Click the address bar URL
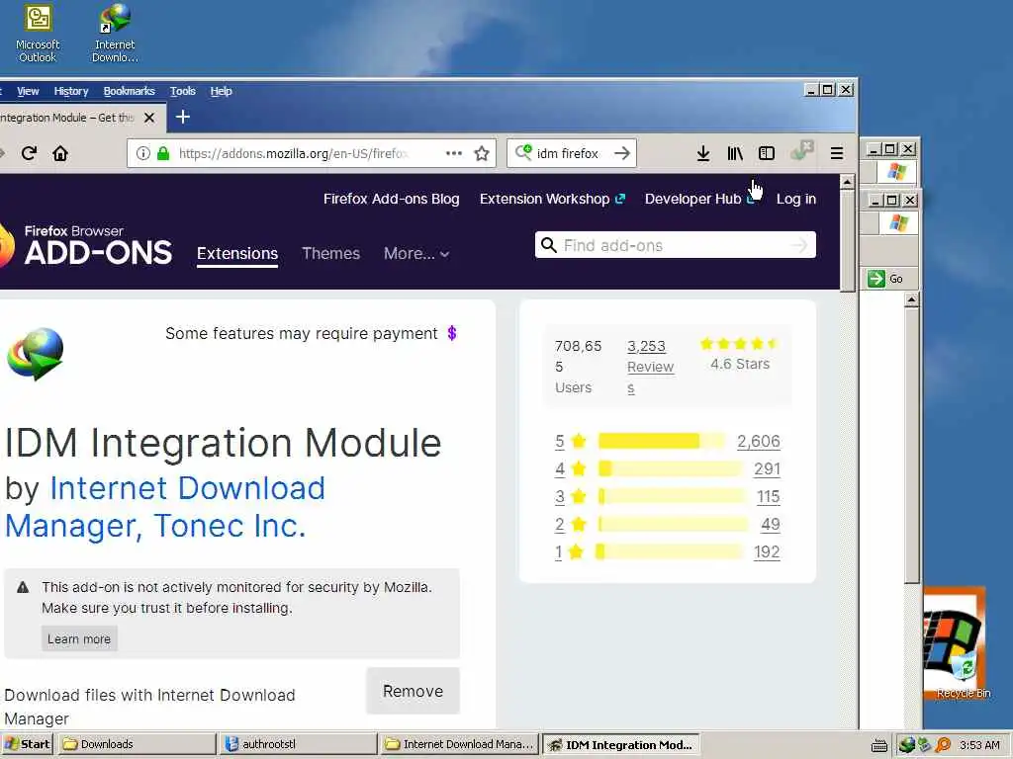 coord(294,153)
